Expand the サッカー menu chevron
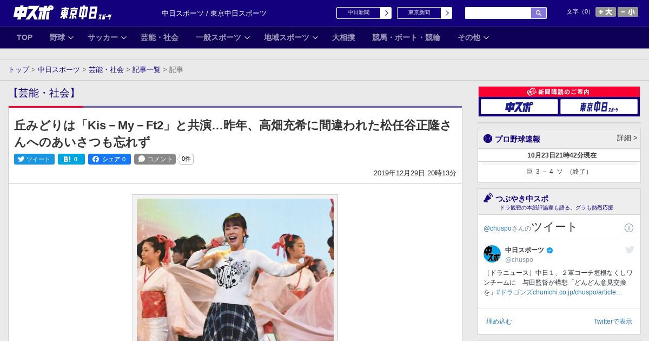This screenshot has width=649, height=341. coord(124,38)
